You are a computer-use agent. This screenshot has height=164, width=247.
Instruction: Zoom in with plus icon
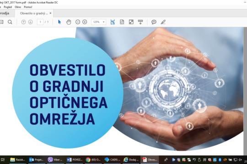coord(85,22)
